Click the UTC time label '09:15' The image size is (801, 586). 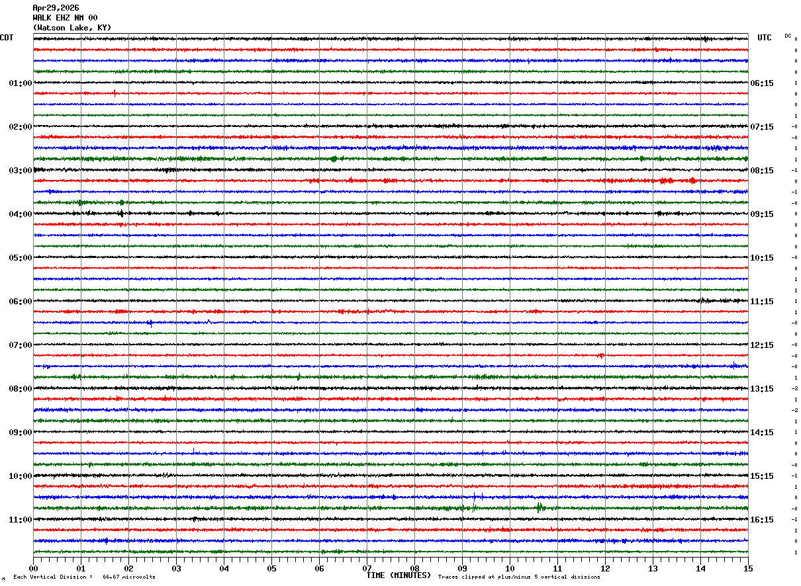(762, 214)
